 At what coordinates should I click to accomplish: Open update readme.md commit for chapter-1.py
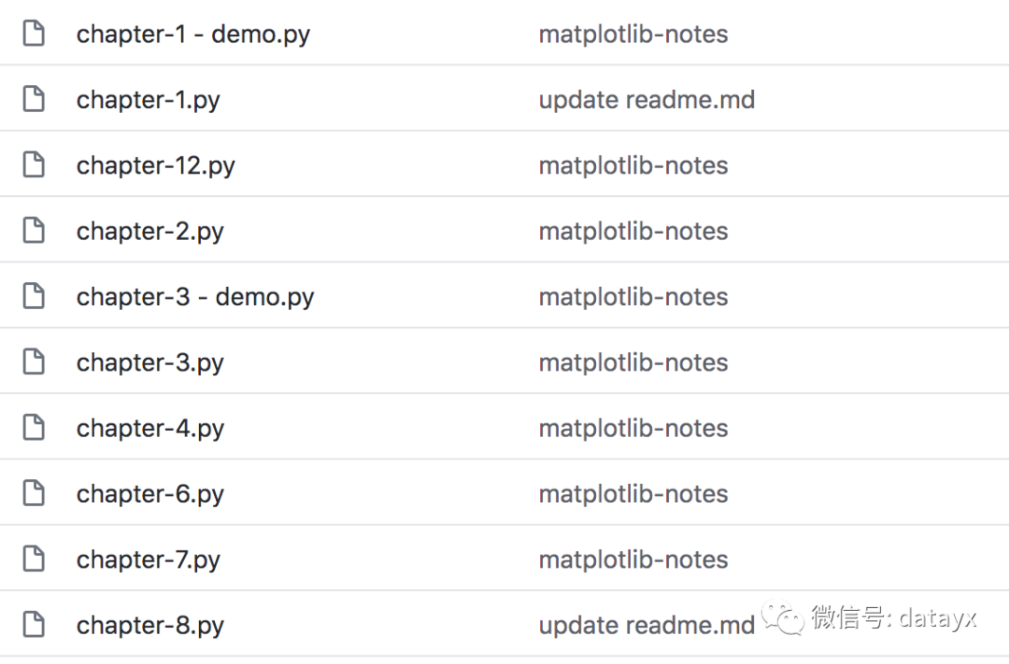tap(647, 100)
